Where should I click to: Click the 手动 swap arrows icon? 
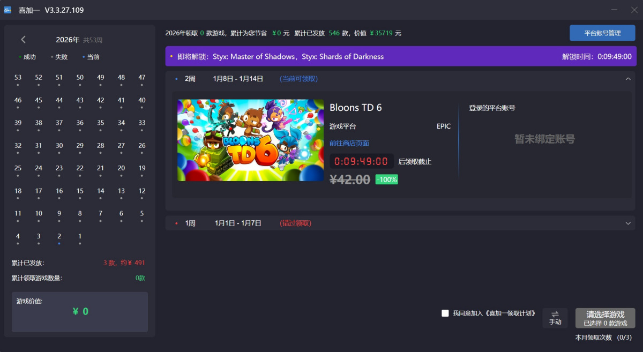coord(555,314)
